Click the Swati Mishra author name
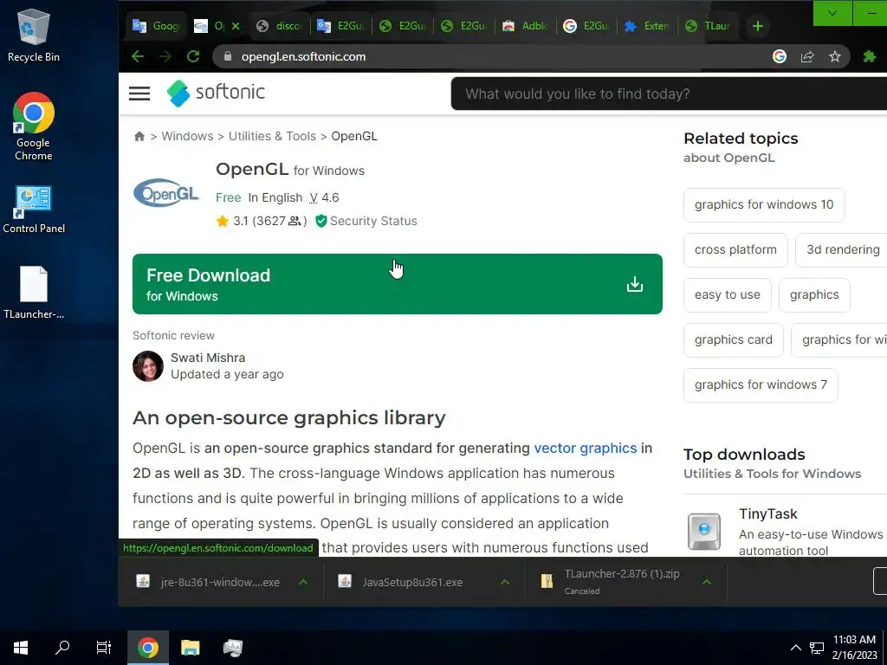The width and height of the screenshot is (887, 665). point(208,358)
